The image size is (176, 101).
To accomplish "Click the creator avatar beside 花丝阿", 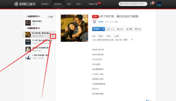I will pyautogui.click(x=94, y=21).
